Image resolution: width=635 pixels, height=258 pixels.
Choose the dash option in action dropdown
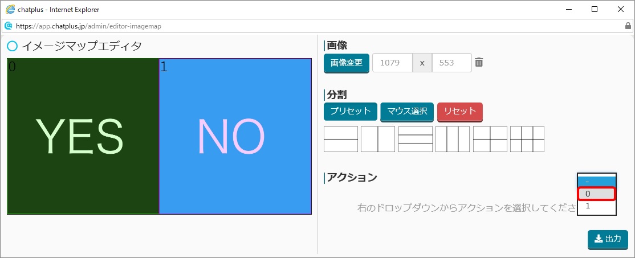(597, 182)
